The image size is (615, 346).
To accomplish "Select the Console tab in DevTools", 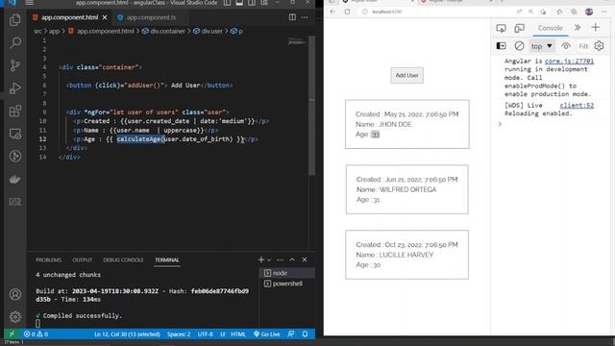I will tap(550, 28).
